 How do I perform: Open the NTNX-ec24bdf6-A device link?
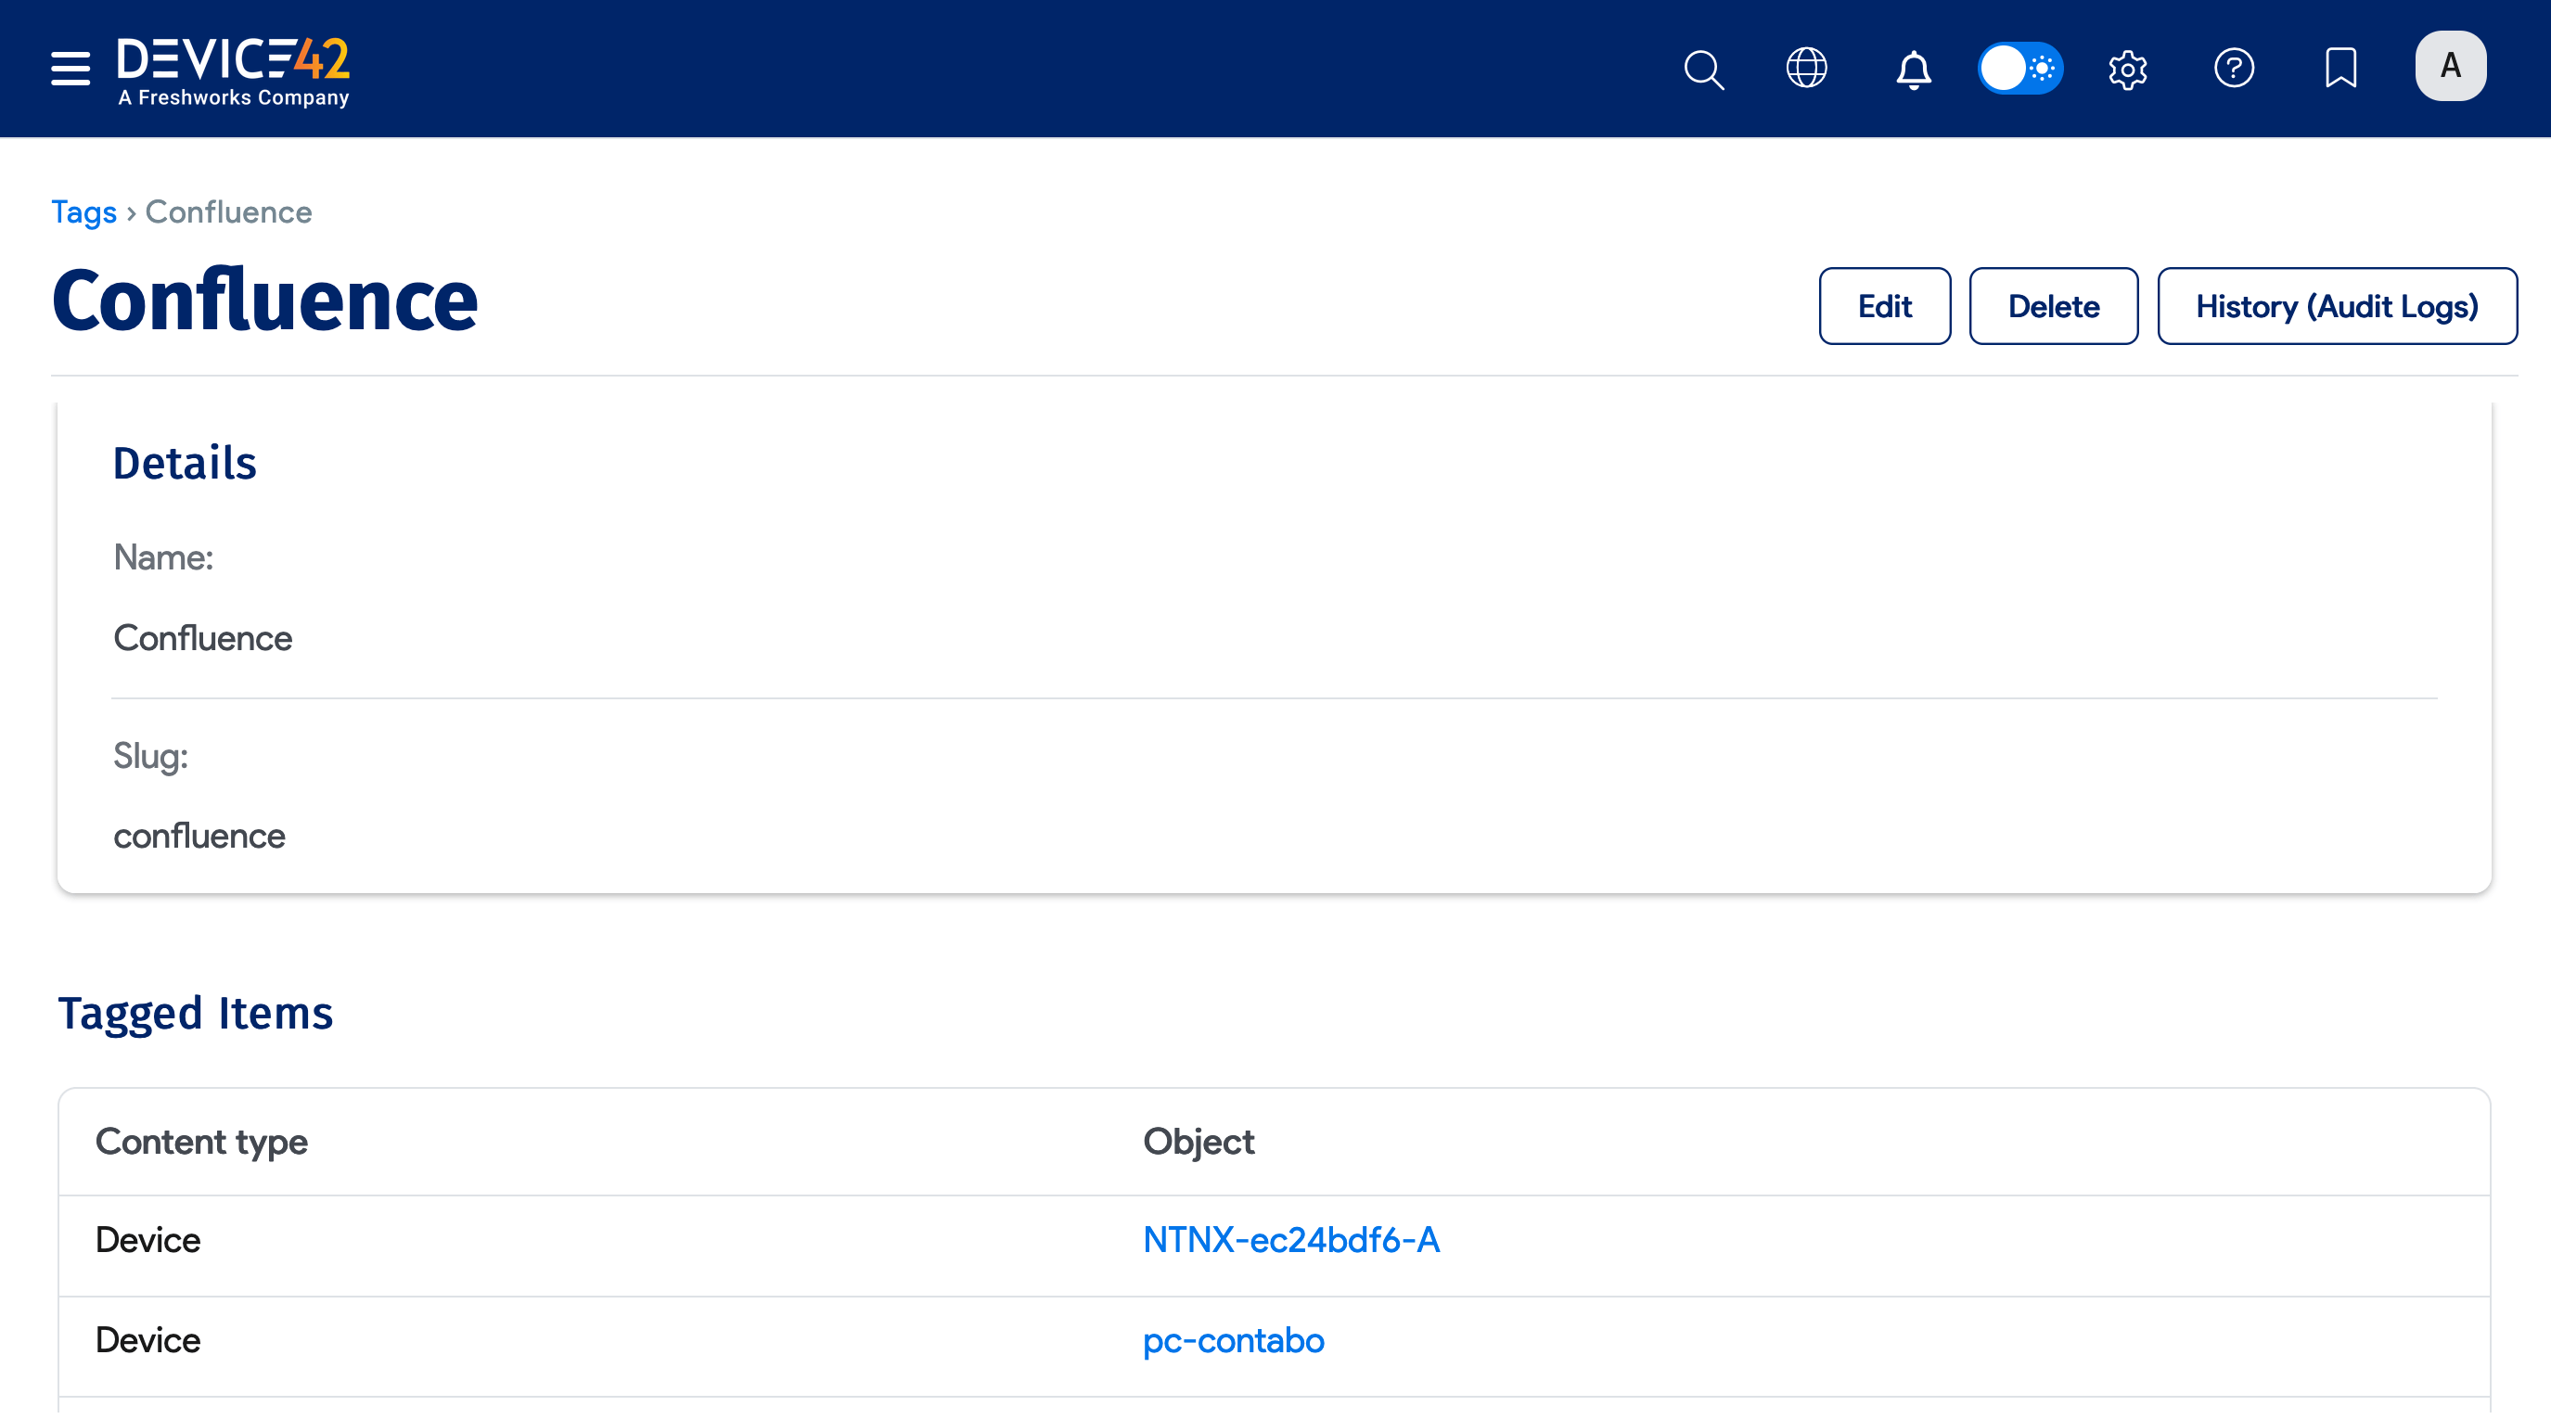point(1290,1240)
